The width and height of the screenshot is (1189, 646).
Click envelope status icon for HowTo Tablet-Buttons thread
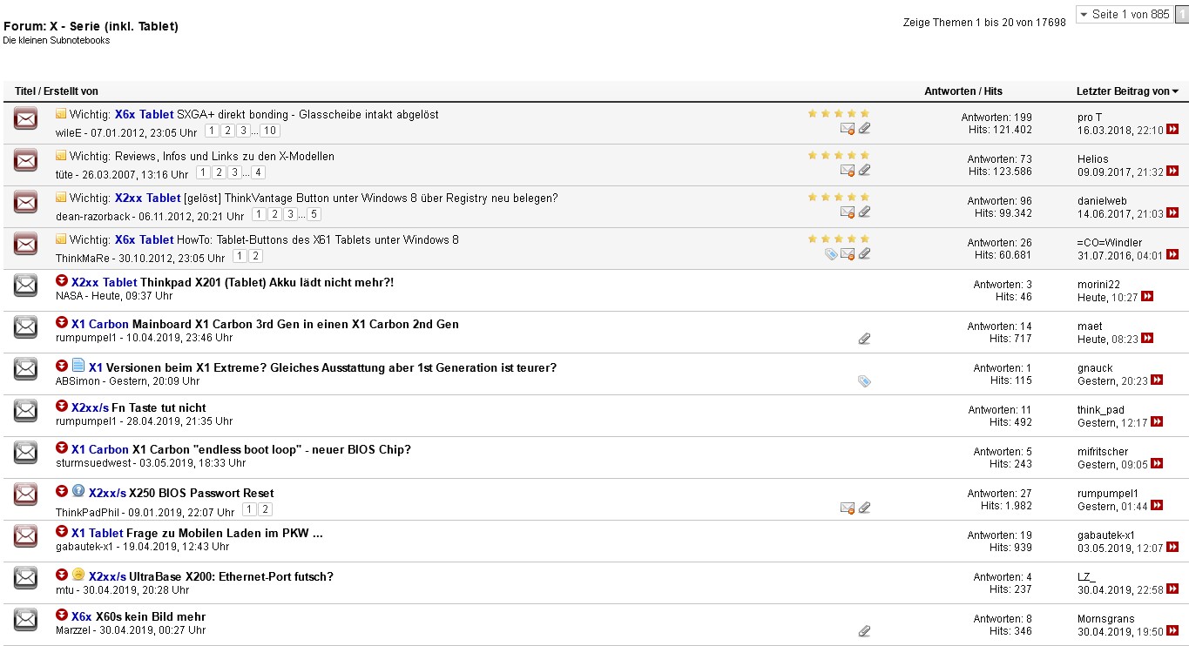(x=26, y=244)
